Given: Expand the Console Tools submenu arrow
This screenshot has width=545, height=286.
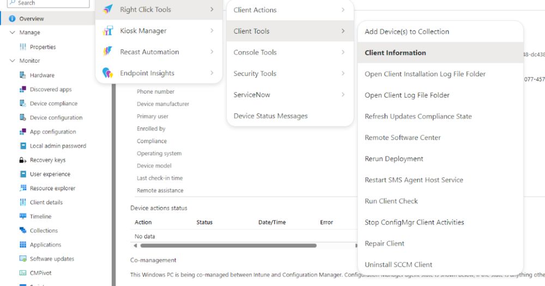Looking at the screenshot, I should tap(343, 52).
